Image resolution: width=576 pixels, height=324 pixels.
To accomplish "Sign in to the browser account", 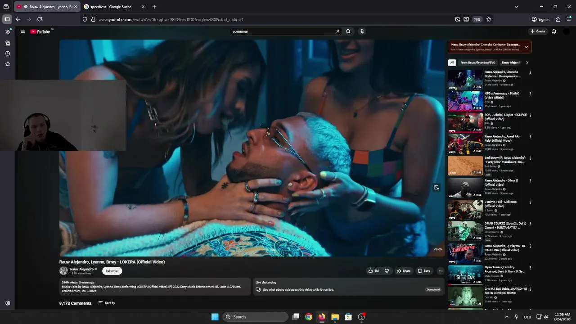I will click(540, 19).
